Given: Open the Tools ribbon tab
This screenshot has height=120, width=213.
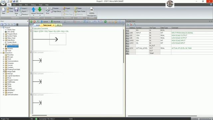Looking at the screenshot, I should (x=41, y=5).
